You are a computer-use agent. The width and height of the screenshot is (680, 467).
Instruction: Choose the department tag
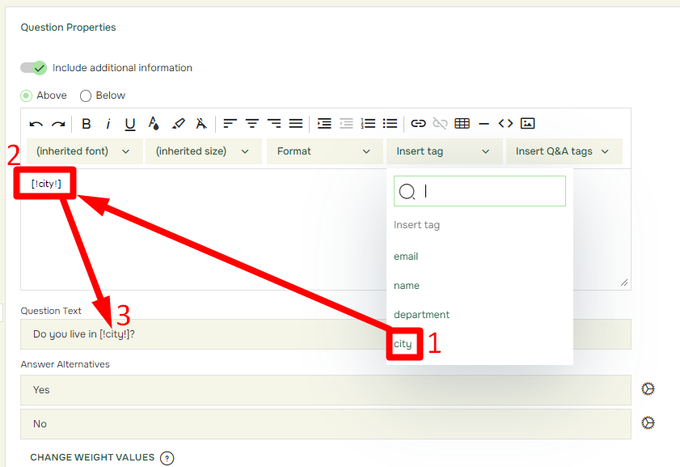click(x=421, y=315)
